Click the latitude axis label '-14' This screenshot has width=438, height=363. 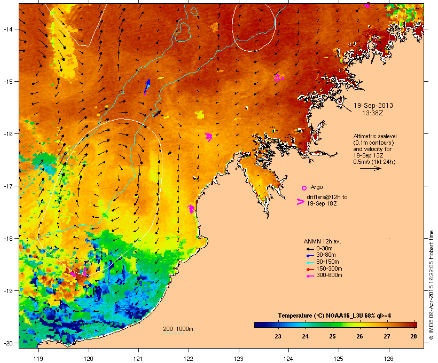[7, 29]
